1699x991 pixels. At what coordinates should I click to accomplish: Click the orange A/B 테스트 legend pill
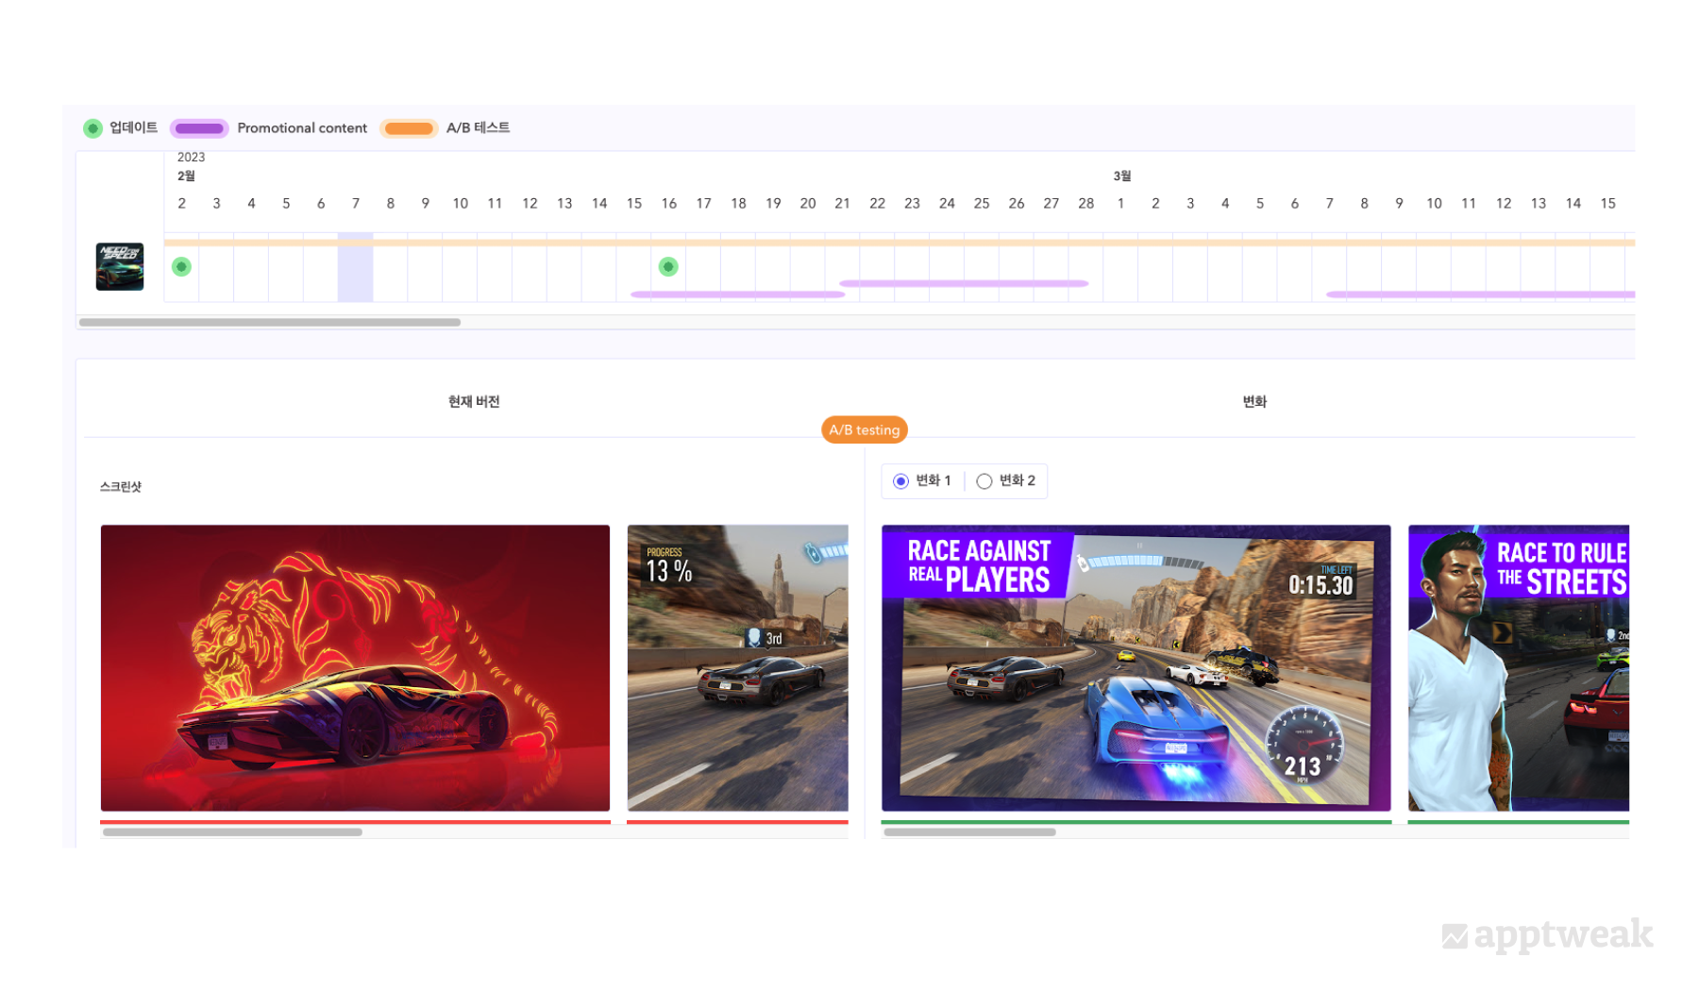(x=409, y=128)
